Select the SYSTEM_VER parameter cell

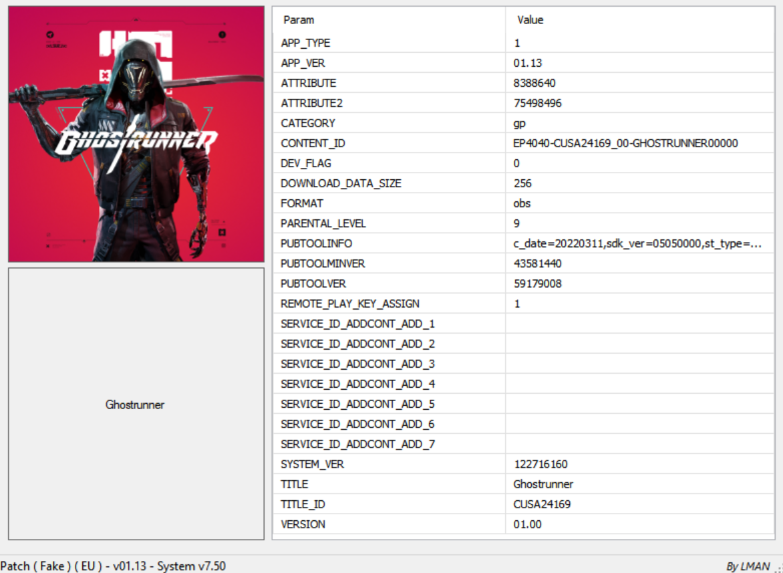(389, 464)
